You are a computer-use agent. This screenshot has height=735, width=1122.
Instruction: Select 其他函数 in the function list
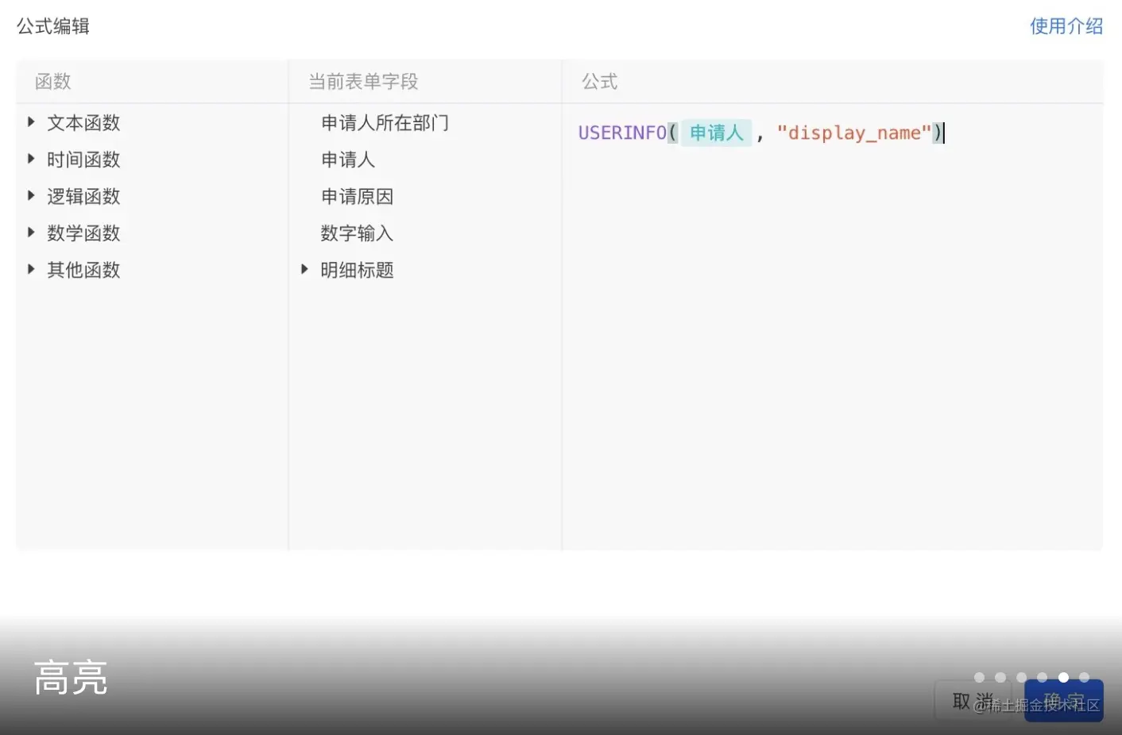click(x=83, y=270)
